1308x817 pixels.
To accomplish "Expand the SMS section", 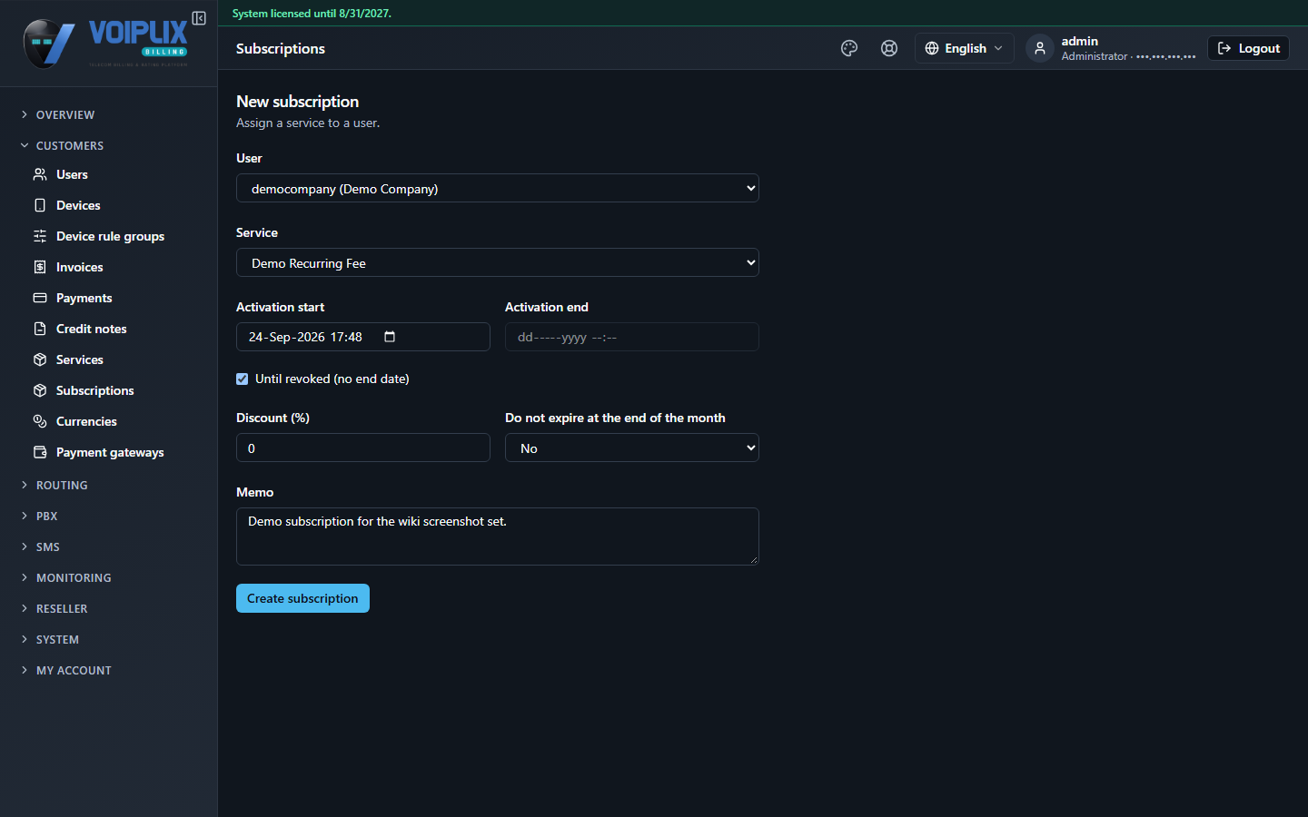I will coord(40,546).
